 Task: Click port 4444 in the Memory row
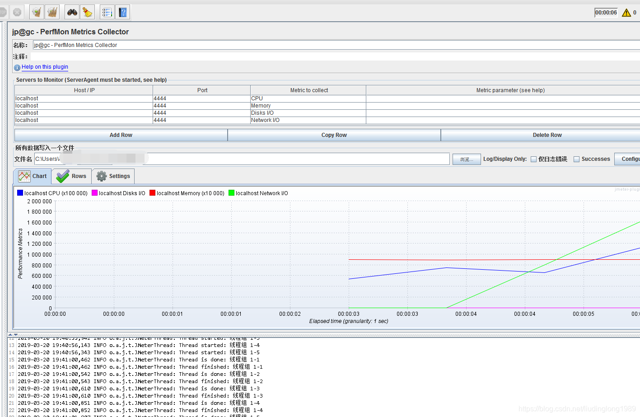(201, 106)
